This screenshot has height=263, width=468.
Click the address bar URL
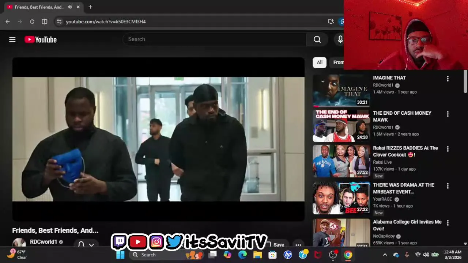click(106, 22)
